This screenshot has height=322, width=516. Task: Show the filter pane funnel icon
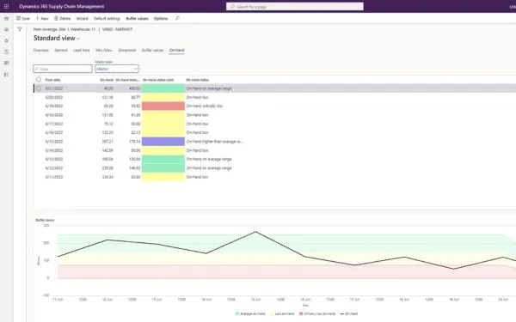point(20,29)
